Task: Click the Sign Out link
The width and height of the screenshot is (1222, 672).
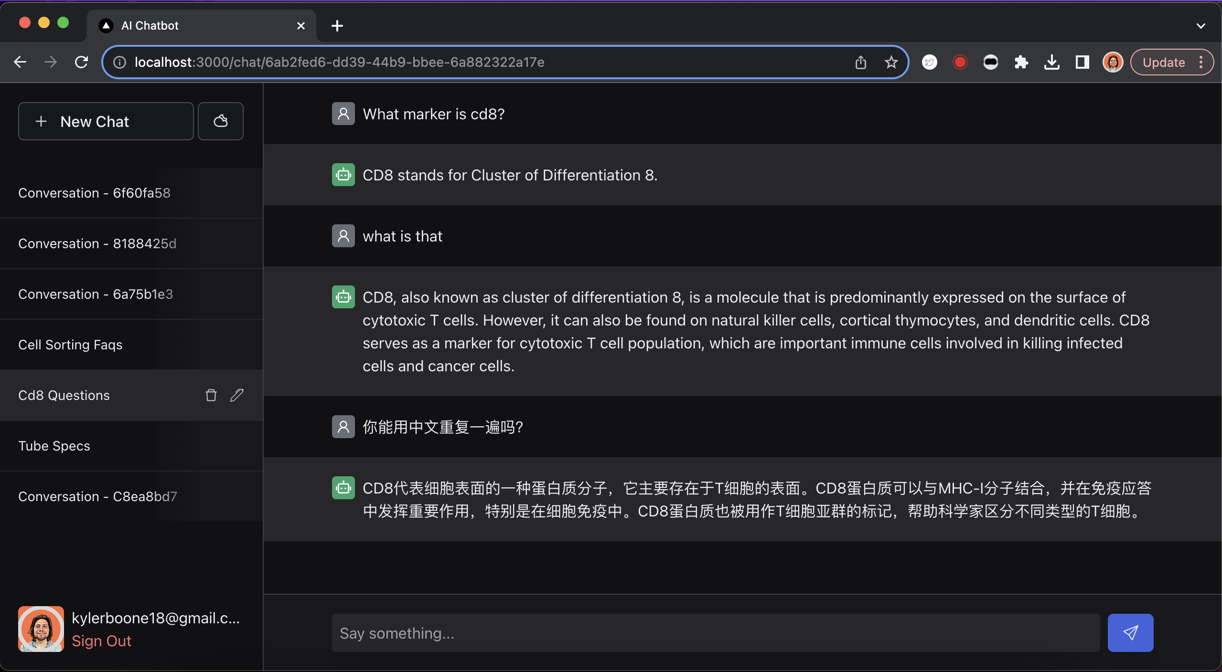Action: (x=101, y=641)
